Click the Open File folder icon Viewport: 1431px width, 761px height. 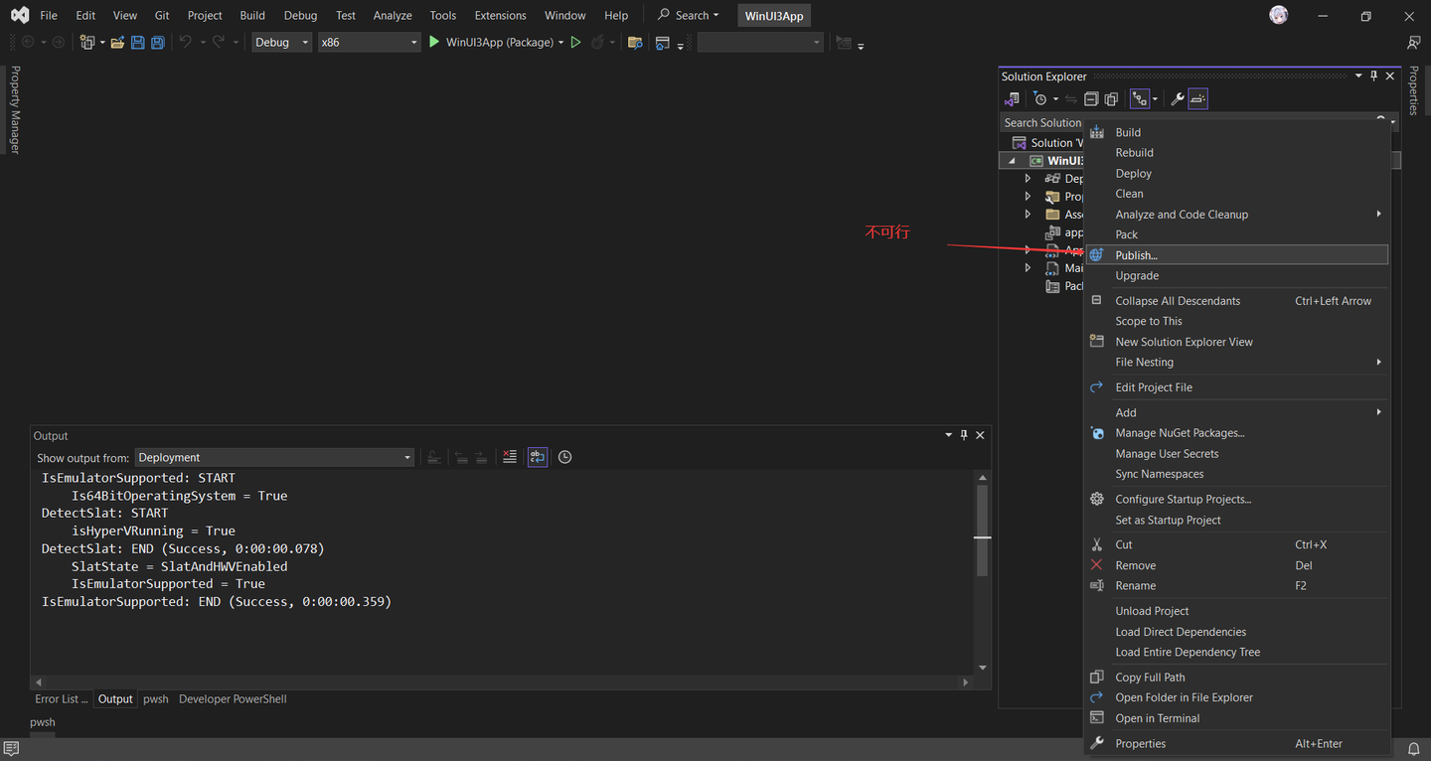117,43
